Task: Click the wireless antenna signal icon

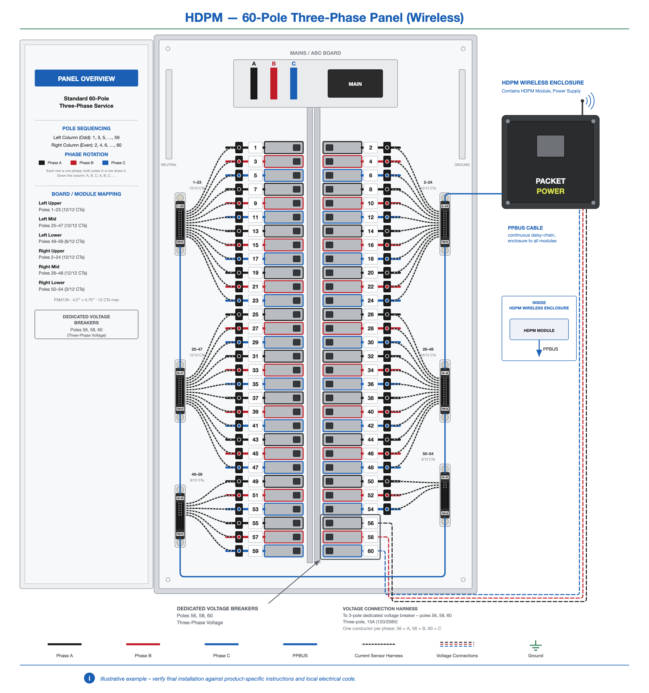Action: tap(590, 101)
